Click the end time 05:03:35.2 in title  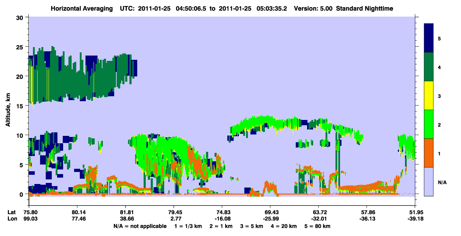pyautogui.click(x=271, y=8)
